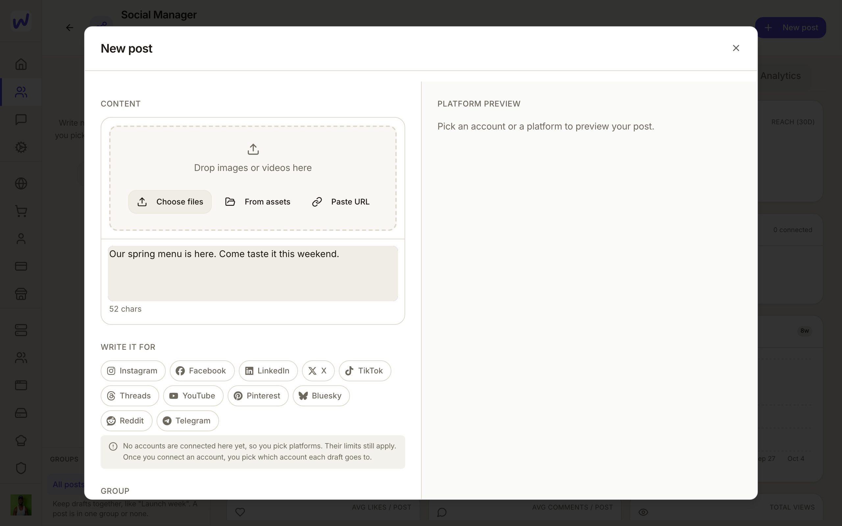Open the shopping cart sidebar icon

tap(21, 211)
